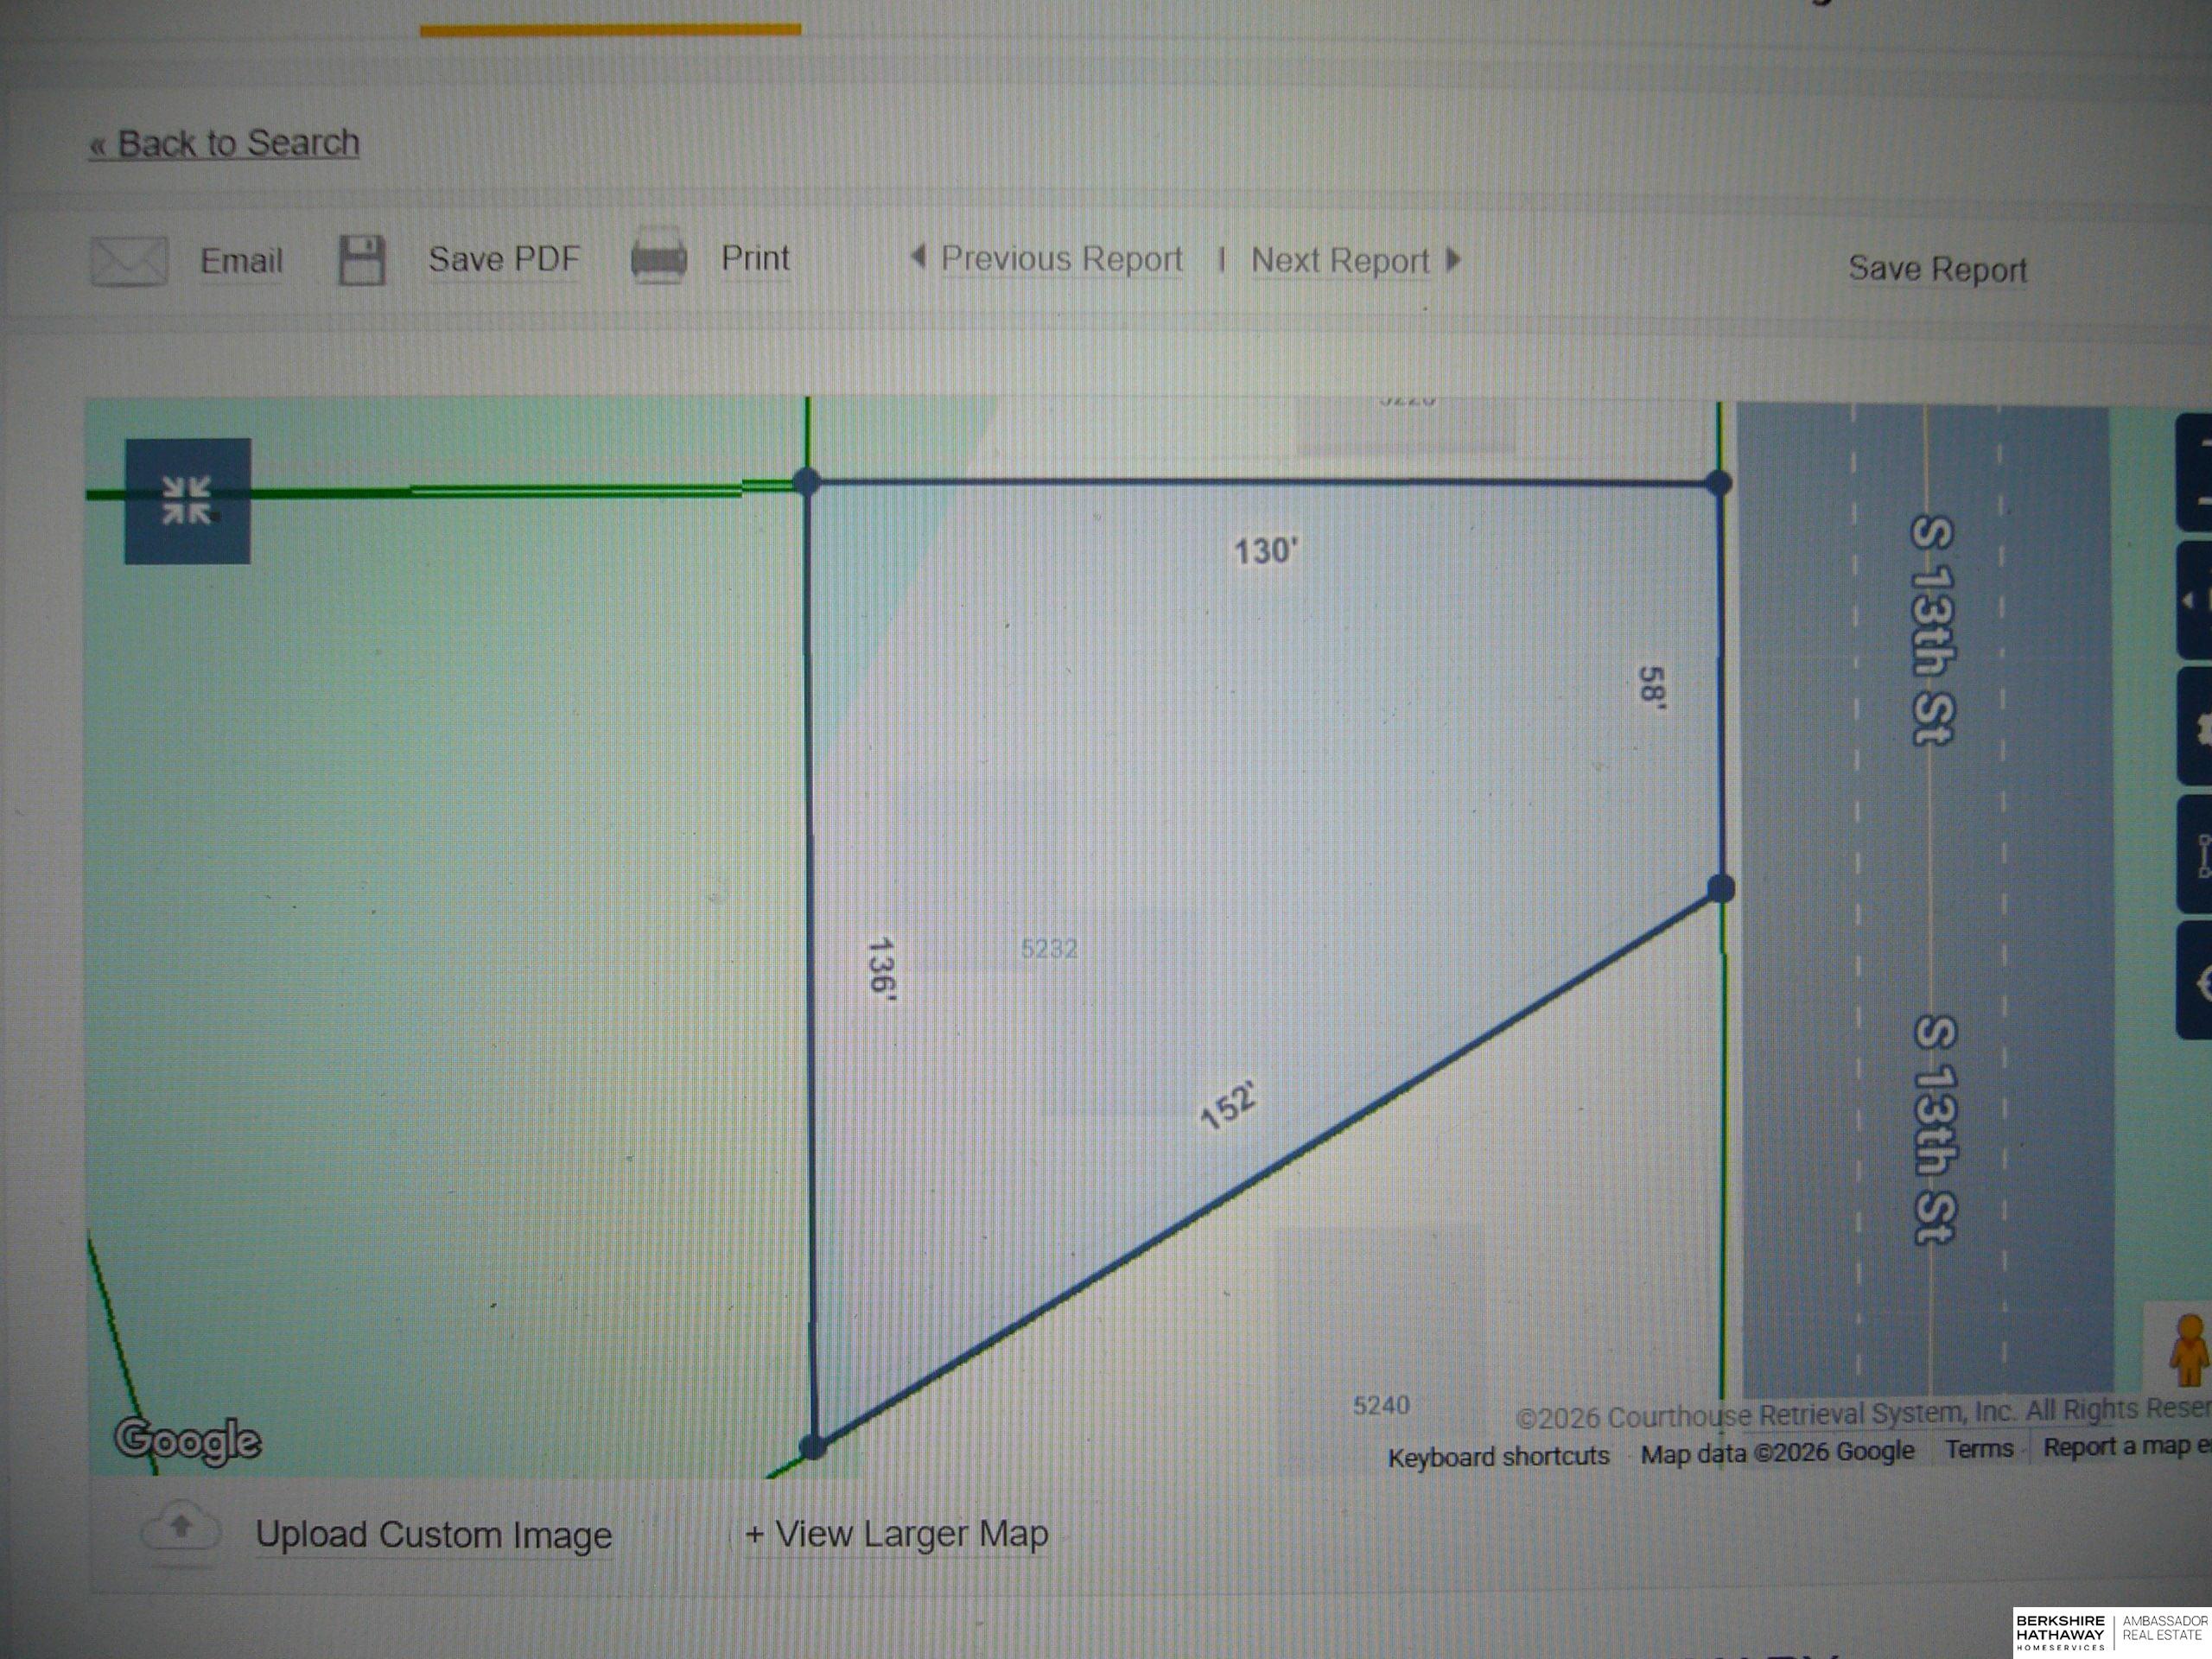Click Save Report
This screenshot has width=2212, height=1659.
point(1936,269)
